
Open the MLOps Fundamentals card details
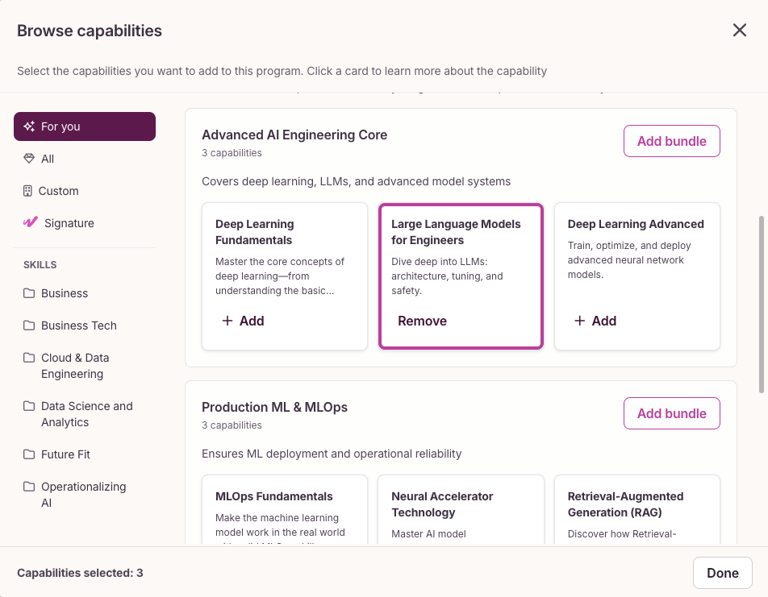[x=285, y=509]
